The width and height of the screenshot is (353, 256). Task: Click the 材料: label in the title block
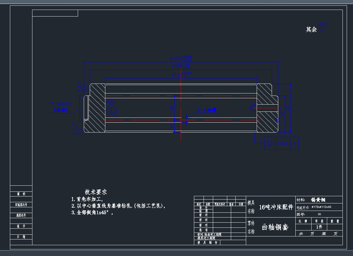click(x=301, y=200)
